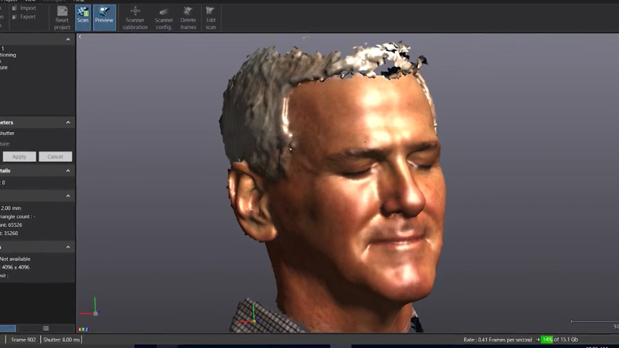Click the Reset project toolbar icon

point(62,18)
